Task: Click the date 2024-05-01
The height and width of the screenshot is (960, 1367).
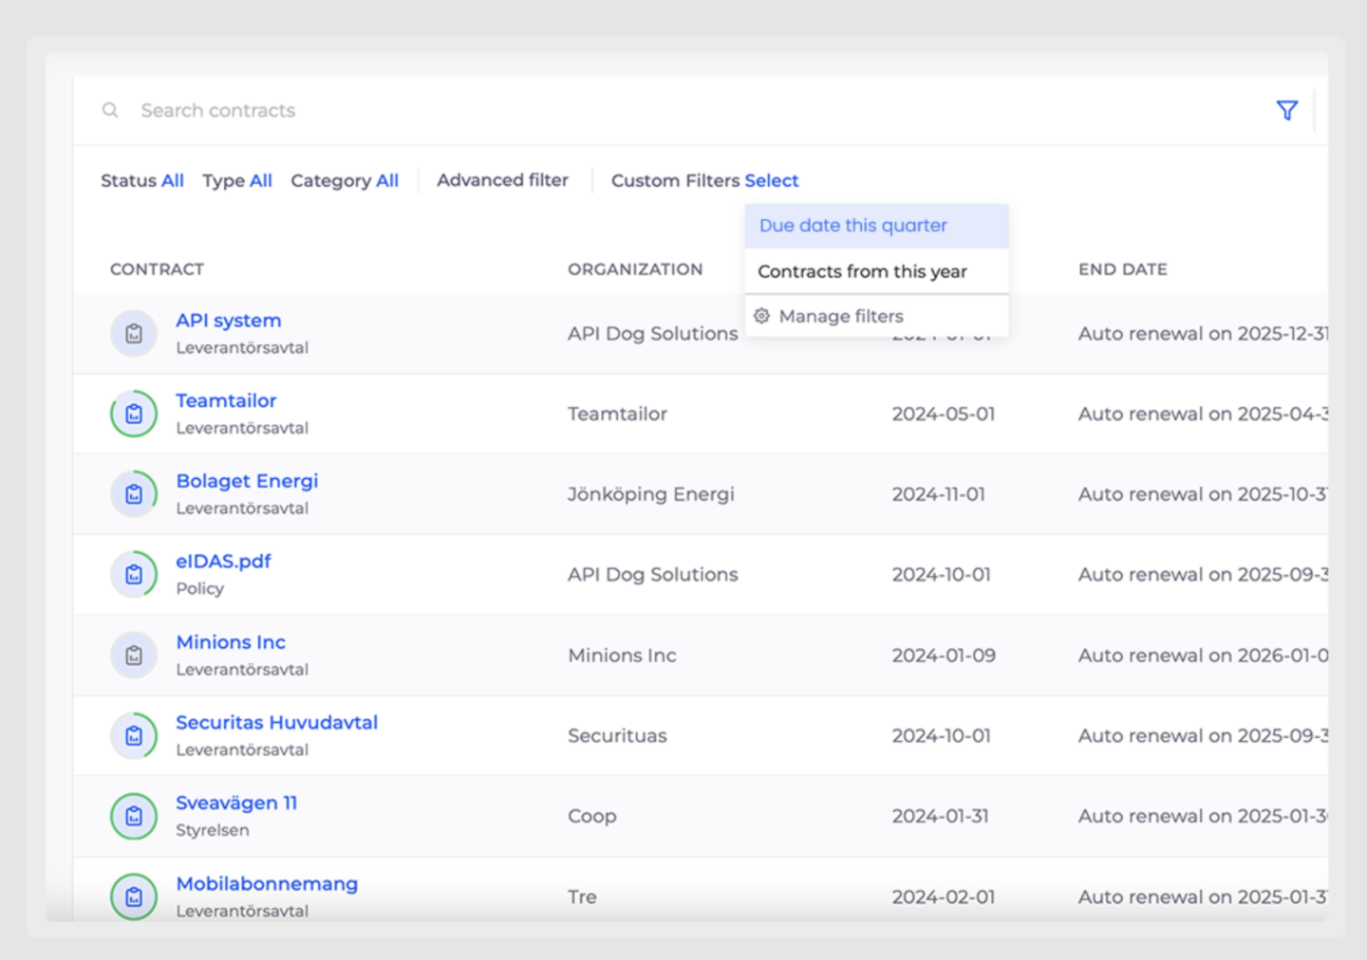Action: 944,414
